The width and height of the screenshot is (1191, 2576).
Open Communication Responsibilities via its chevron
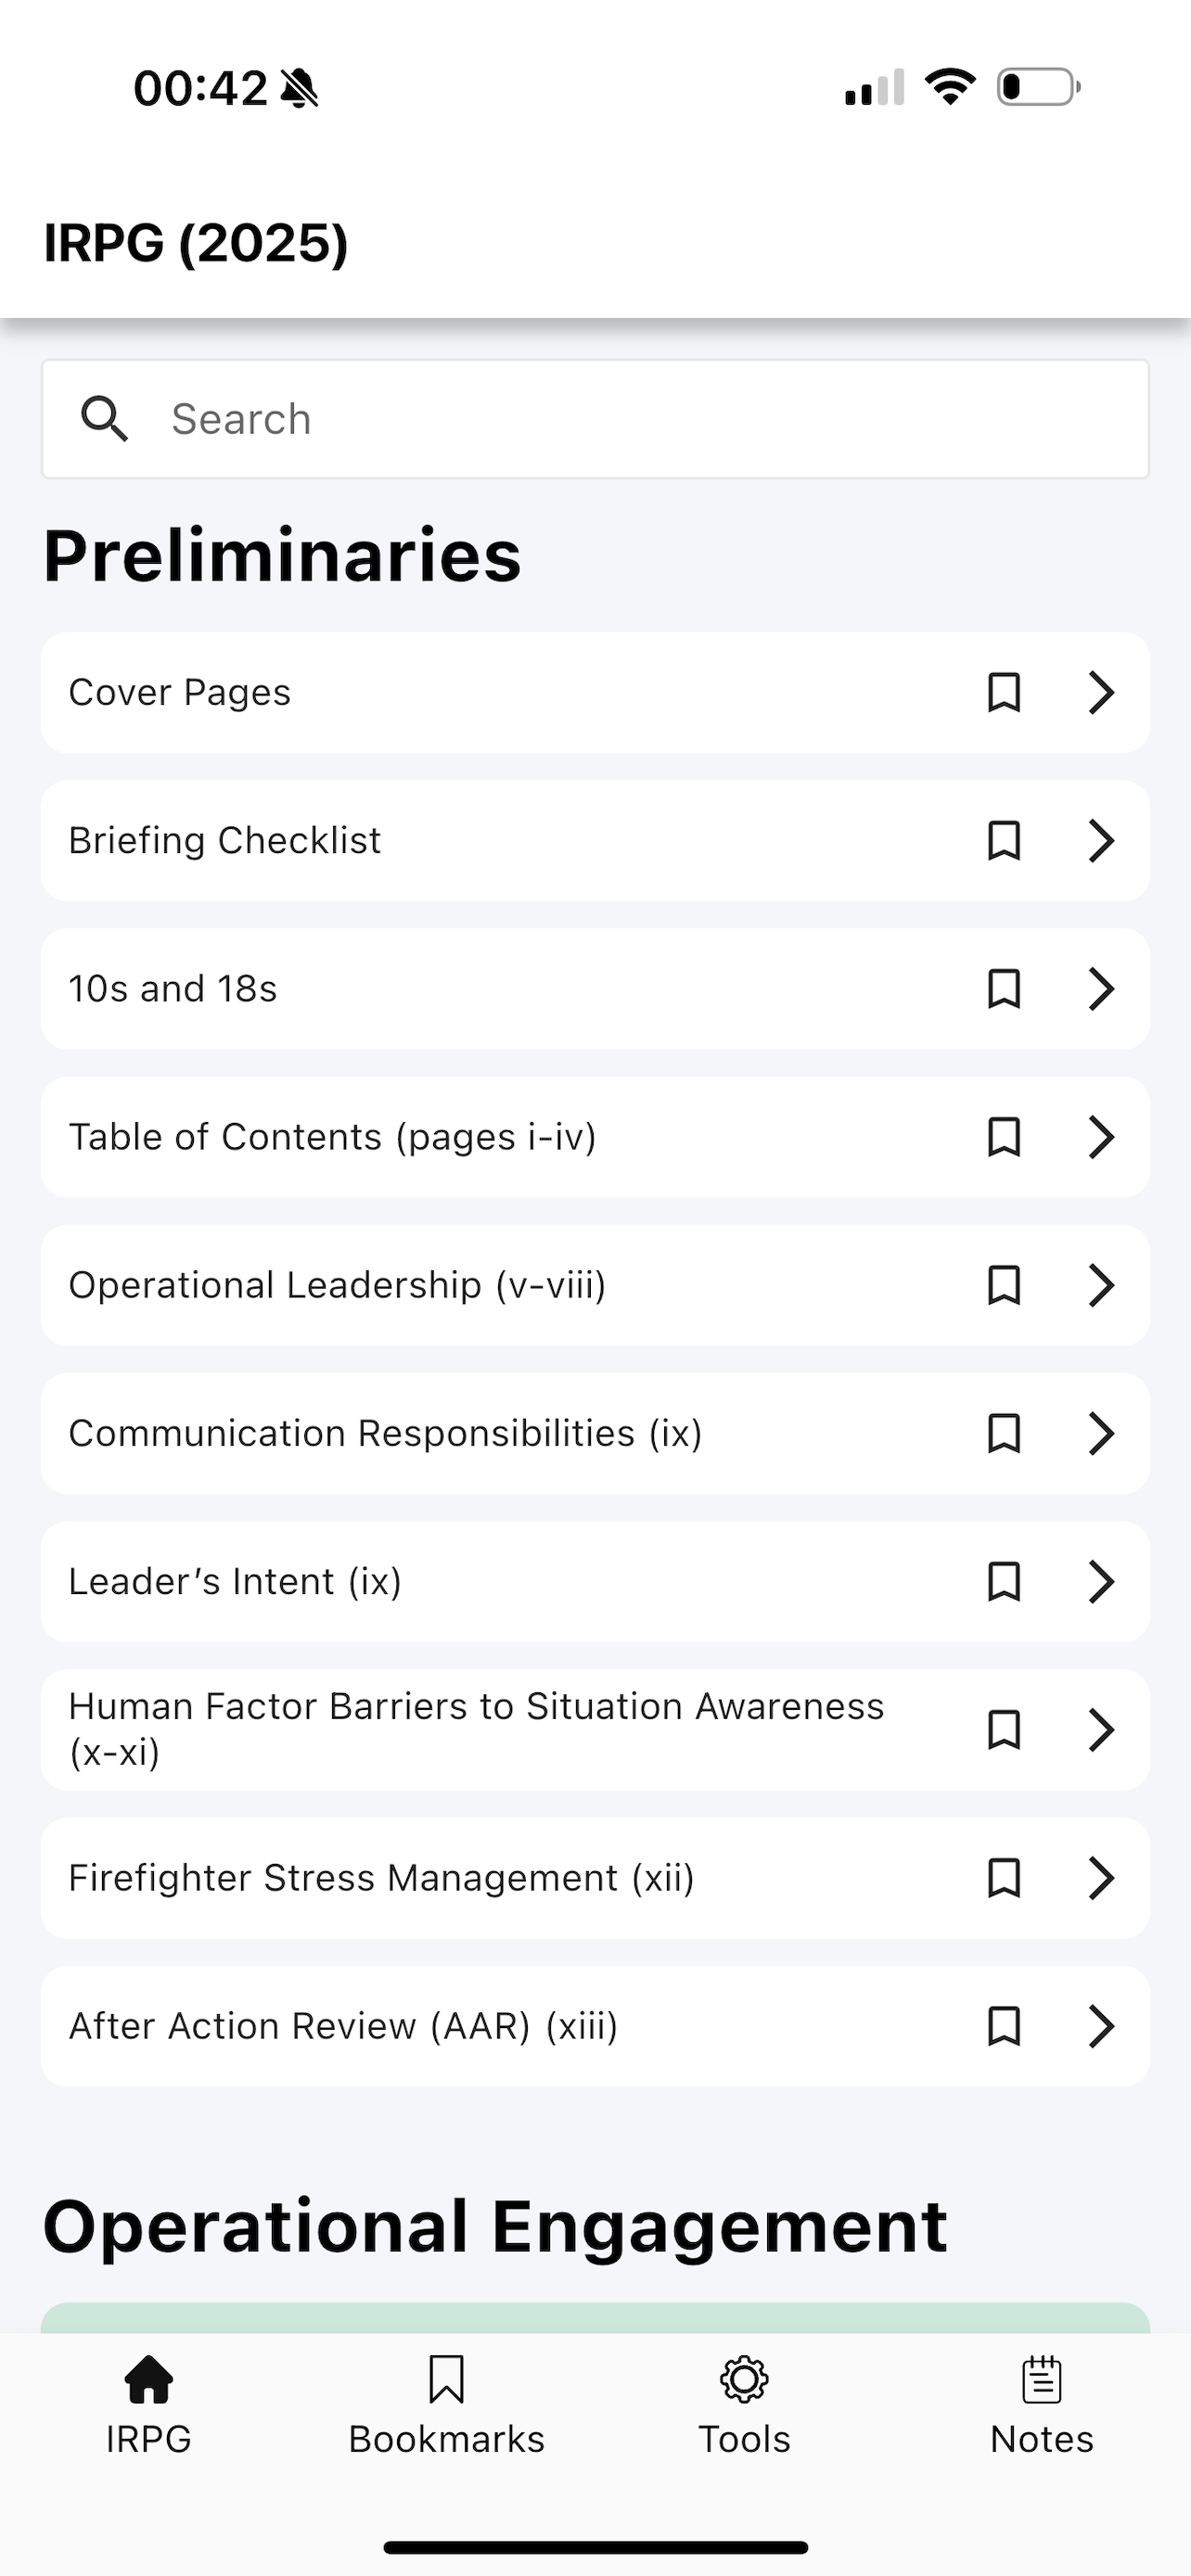(x=1101, y=1433)
